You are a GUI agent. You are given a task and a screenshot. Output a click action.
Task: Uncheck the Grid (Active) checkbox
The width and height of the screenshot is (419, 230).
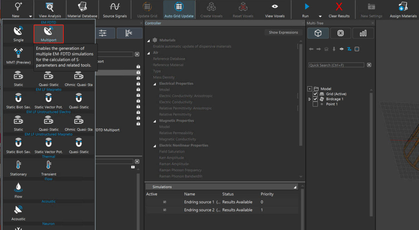(315, 94)
